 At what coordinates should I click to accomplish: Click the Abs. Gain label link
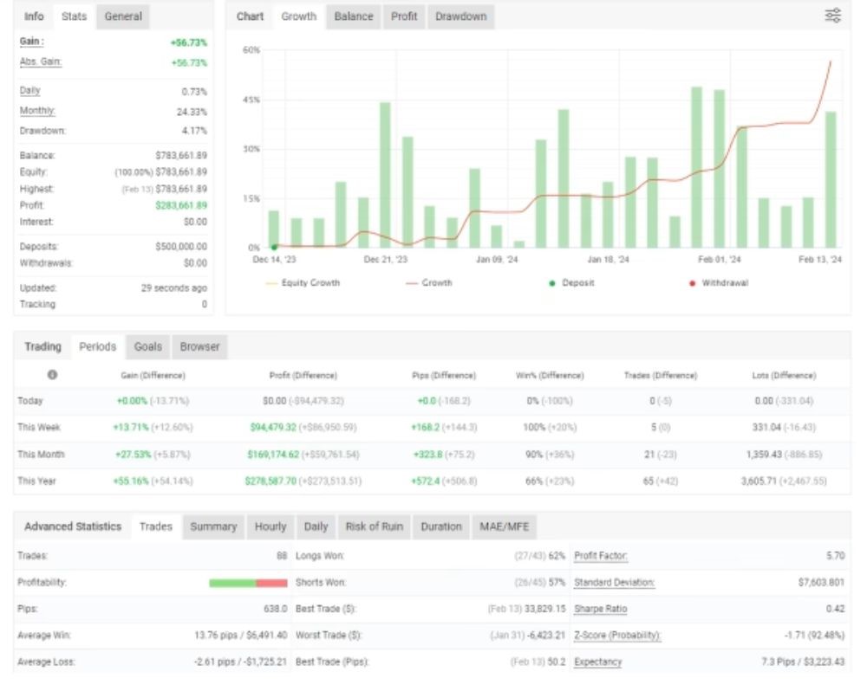41,62
